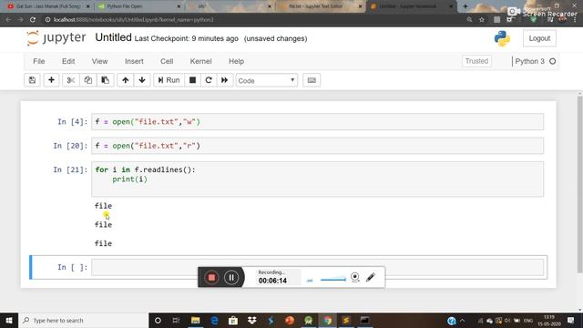Open the Edit menu
Screen dimensions: 583x328
coord(68,61)
